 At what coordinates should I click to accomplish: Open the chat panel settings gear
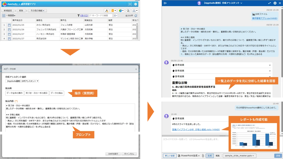point(275,3)
